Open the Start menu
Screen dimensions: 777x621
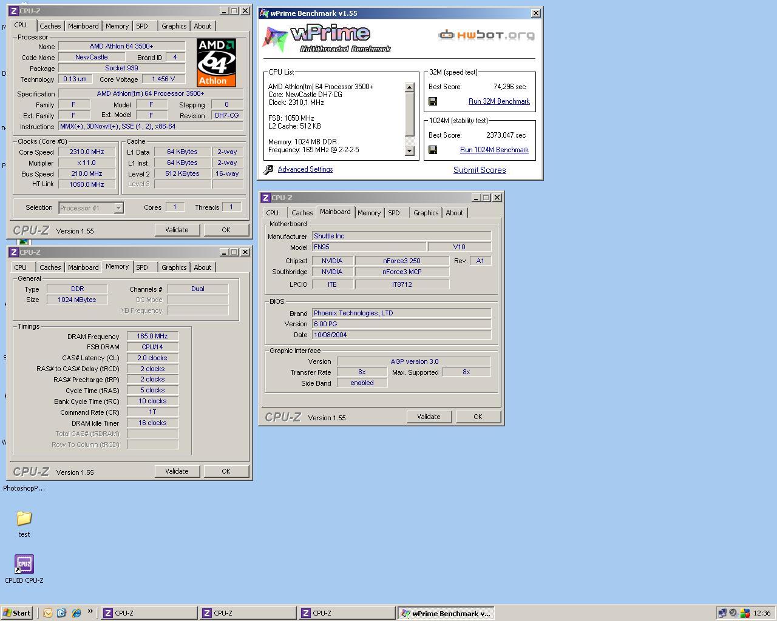point(16,613)
